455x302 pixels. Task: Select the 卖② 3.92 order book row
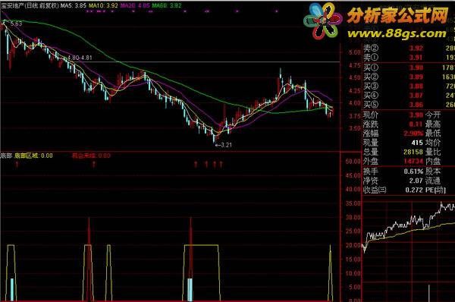(x=409, y=48)
